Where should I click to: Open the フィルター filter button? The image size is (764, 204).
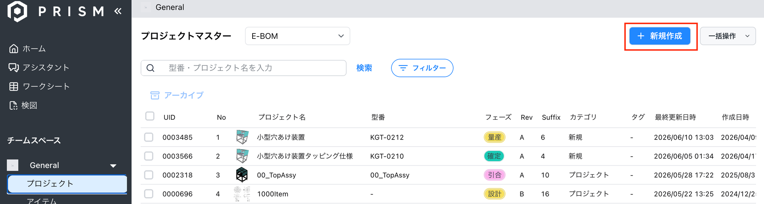coord(422,68)
